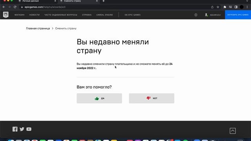Click the language globe icon

tap(196, 15)
